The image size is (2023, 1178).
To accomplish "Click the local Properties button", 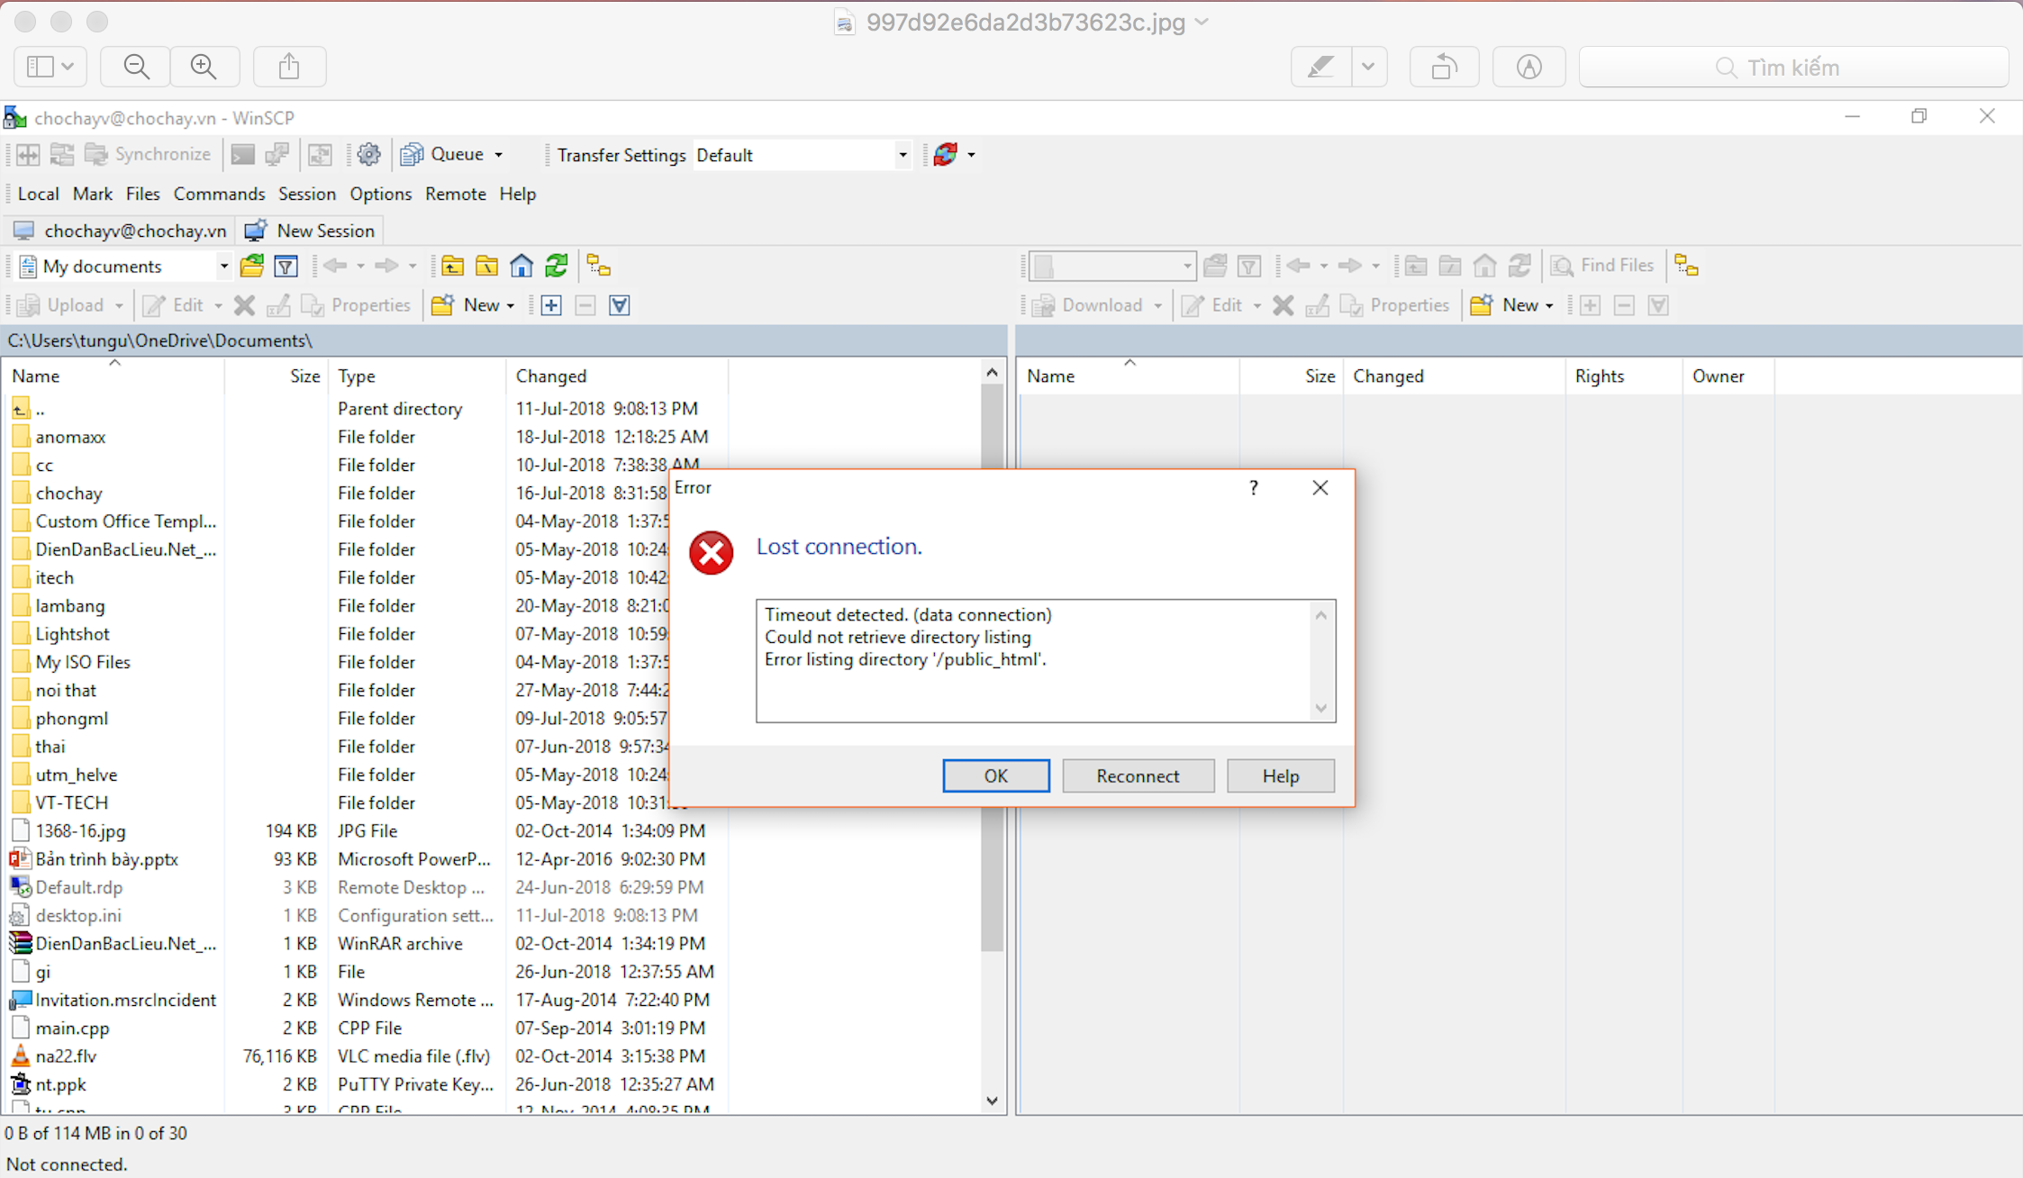I will pyautogui.click(x=357, y=305).
